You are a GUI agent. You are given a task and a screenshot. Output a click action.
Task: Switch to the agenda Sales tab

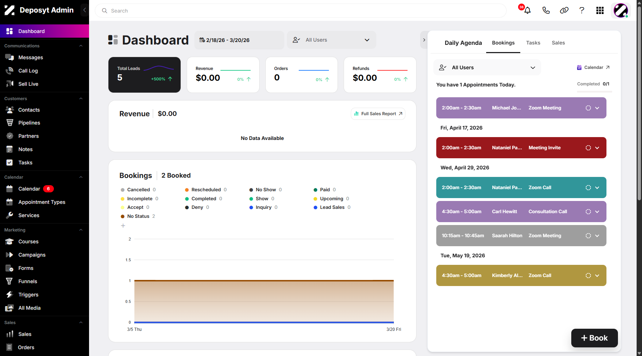[x=558, y=43]
